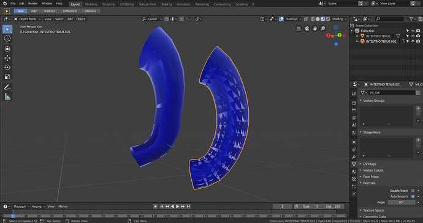Click the Subtract selection mode button
423x223 pixels.
coord(50,11)
